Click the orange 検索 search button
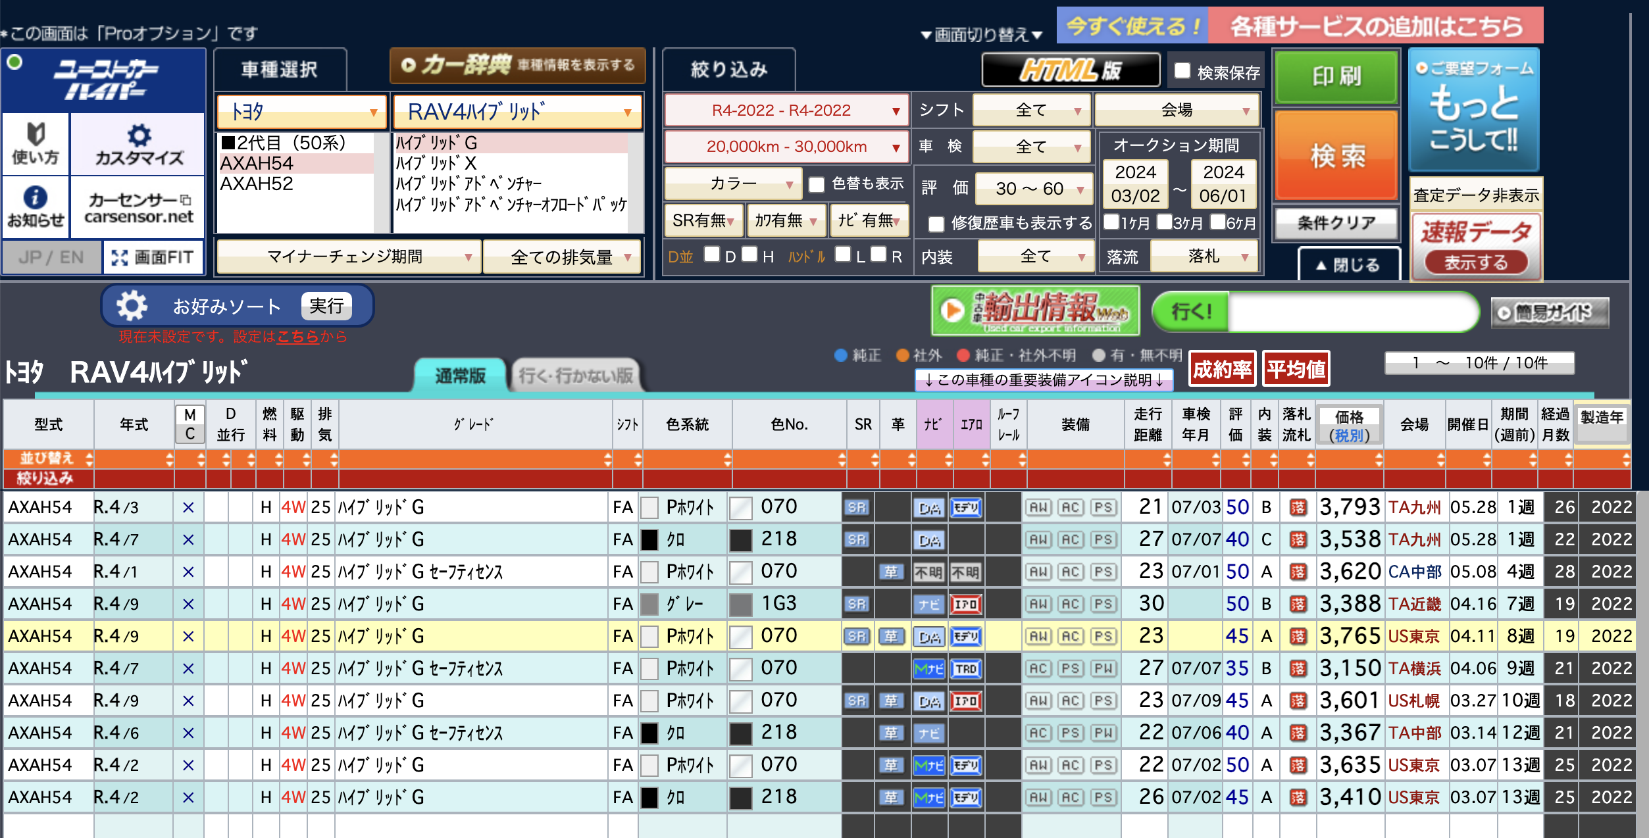1649x838 pixels. point(1336,156)
